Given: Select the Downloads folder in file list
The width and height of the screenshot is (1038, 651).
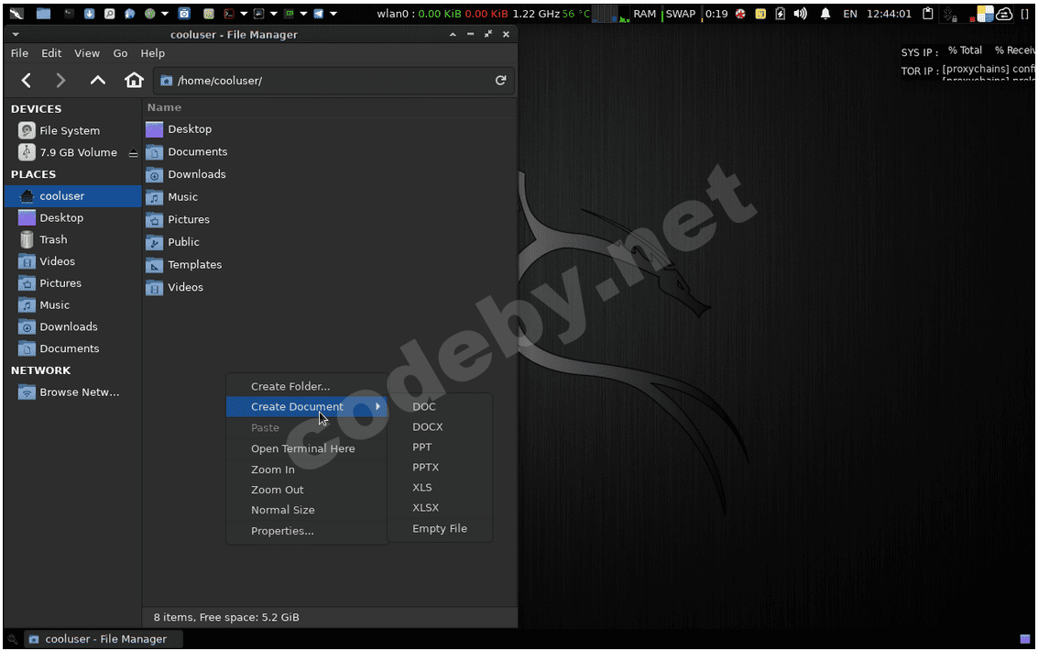Looking at the screenshot, I should [x=186, y=174].
